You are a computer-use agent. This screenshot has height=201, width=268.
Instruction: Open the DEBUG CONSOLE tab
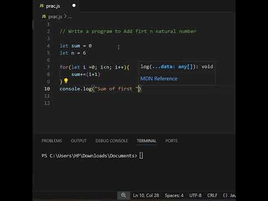coord(112,141)
